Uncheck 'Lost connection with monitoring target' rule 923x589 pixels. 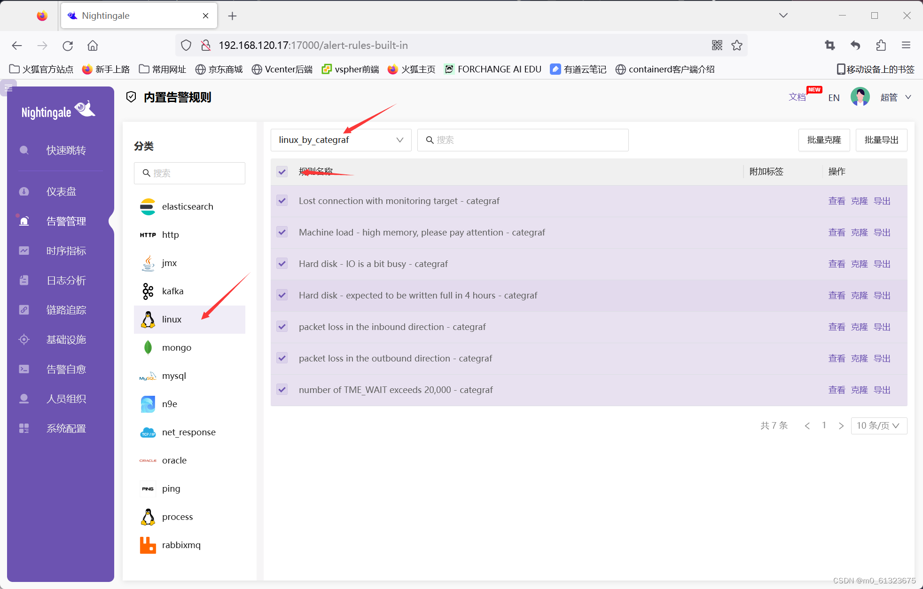point(282,201)
